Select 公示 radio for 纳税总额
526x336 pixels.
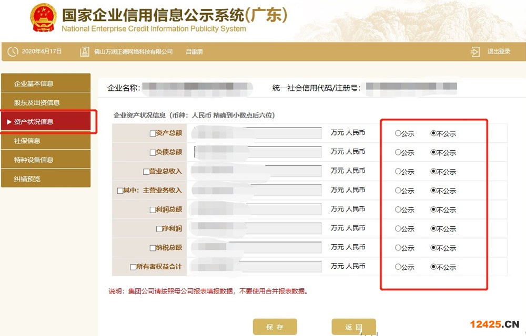coord(398,248)
